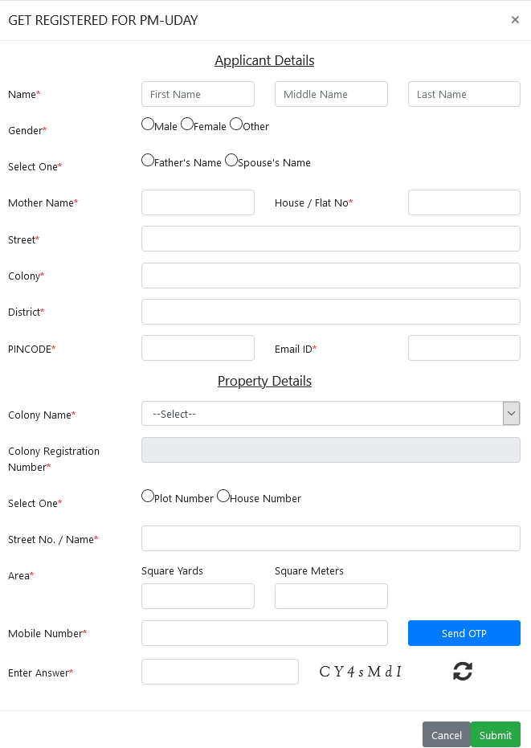The width and height of the screenshot is (531, 748).
Task: Click Send OTP button
Action: (464, 633)
